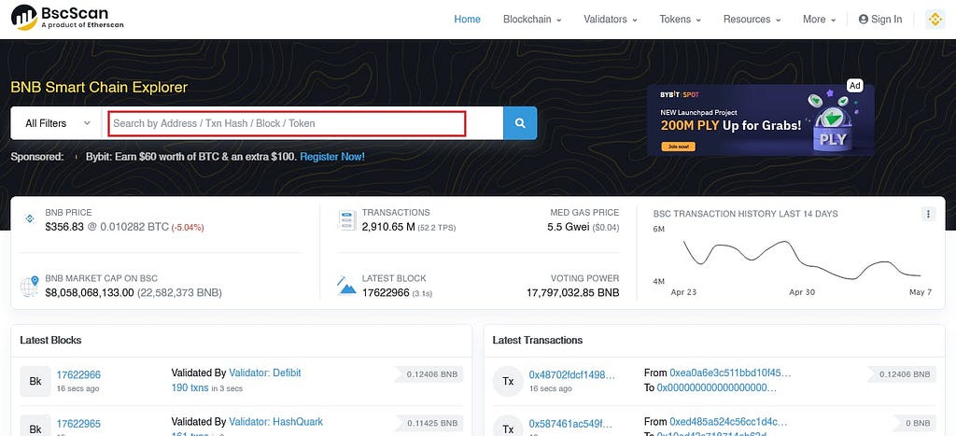Click the Tx icon for 0x48702fdcf1498
Image resolution: width=956 pixels, height=436 pixels.
508,381
